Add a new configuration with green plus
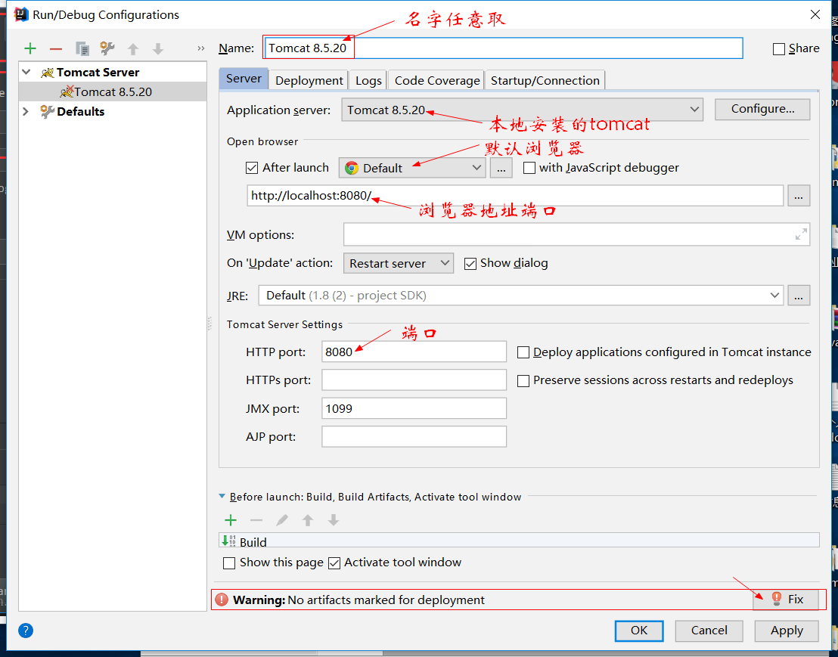Screen dimensions: 838x657 [30, 48]
